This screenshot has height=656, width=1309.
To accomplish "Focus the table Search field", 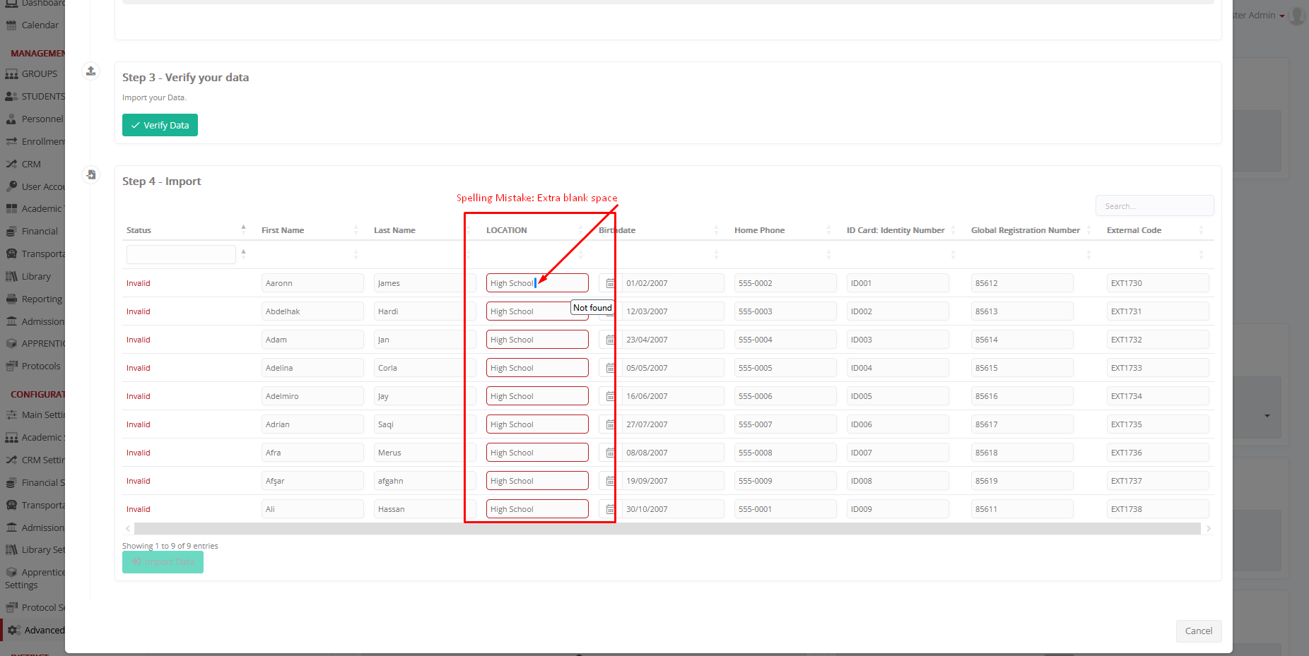I will click(1154, 206).
